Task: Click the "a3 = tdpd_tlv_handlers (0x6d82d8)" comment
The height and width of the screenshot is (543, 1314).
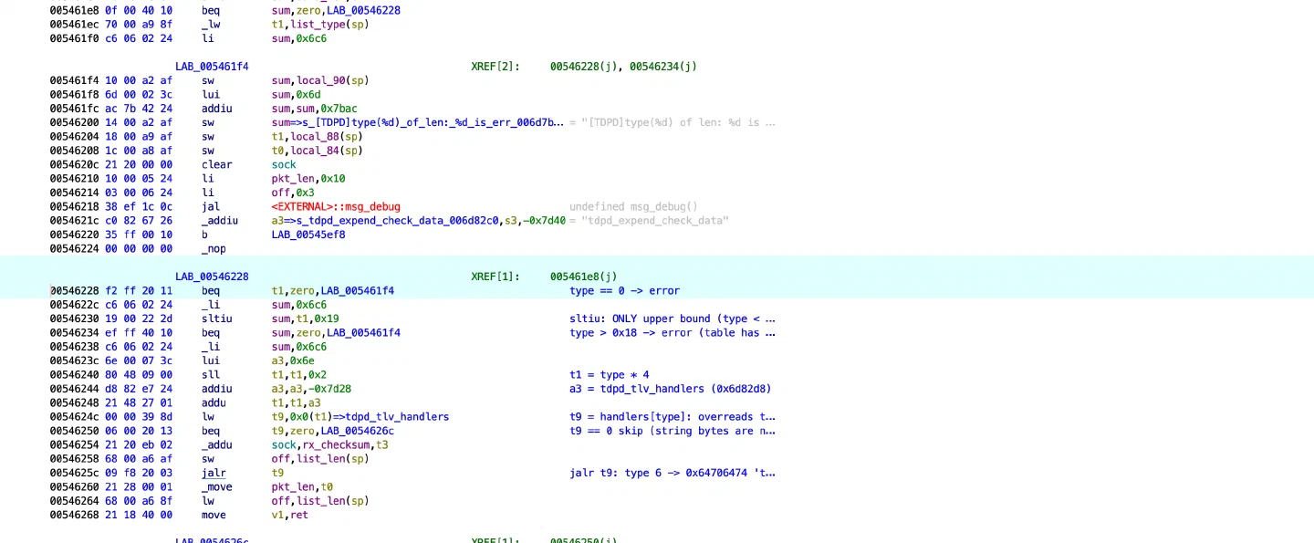Action: (671, 389)
